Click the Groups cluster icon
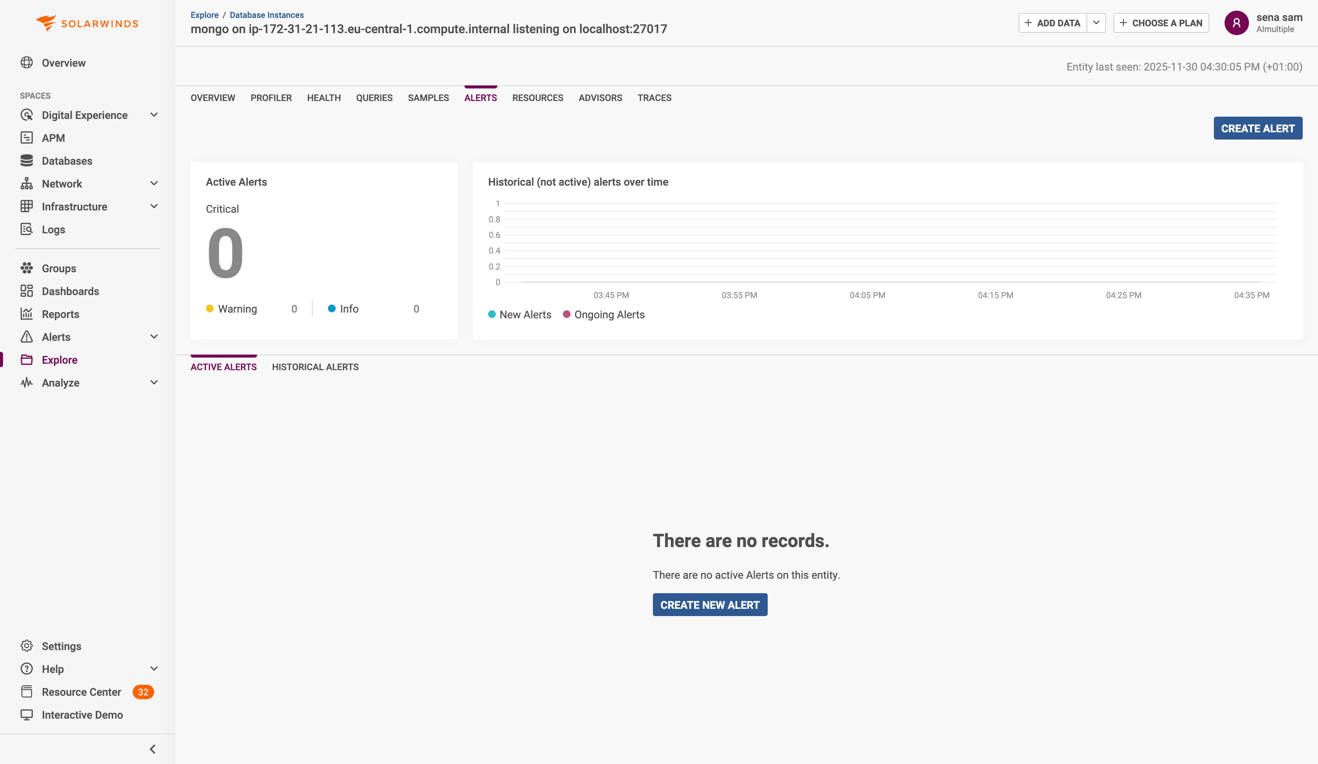This screenshot has width=1318, height=764. tap(27, 268)
